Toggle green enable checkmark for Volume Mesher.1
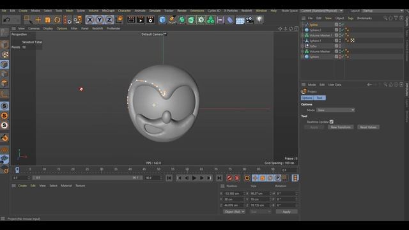Viewport: 409px width, 230px height. pyautogui.click(x=343, y=35)
